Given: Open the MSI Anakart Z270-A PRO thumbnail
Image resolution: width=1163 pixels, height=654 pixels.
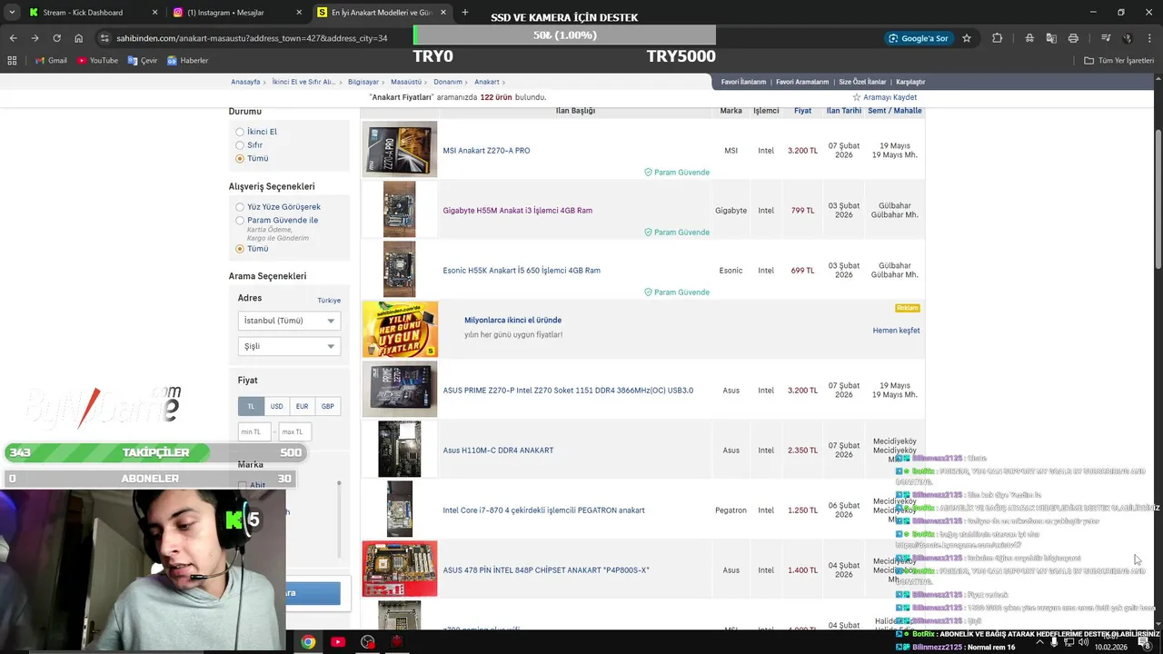Looking at the screenshot, I should (x=400, y=150).
